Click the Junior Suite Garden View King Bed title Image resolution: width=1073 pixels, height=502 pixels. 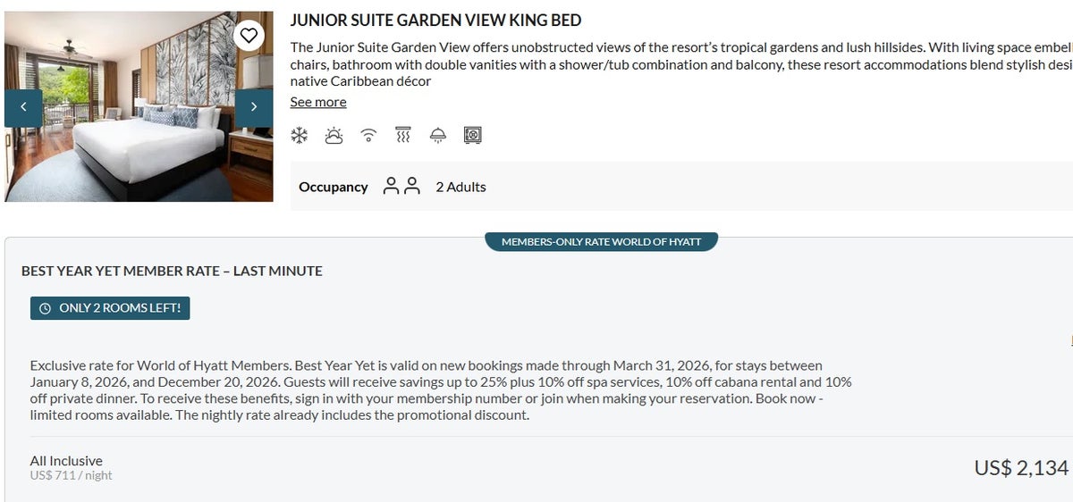click(x=435, y=21)
